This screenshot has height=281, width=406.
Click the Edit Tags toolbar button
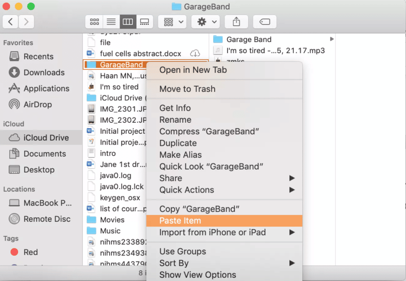click(x=265, y=22)
